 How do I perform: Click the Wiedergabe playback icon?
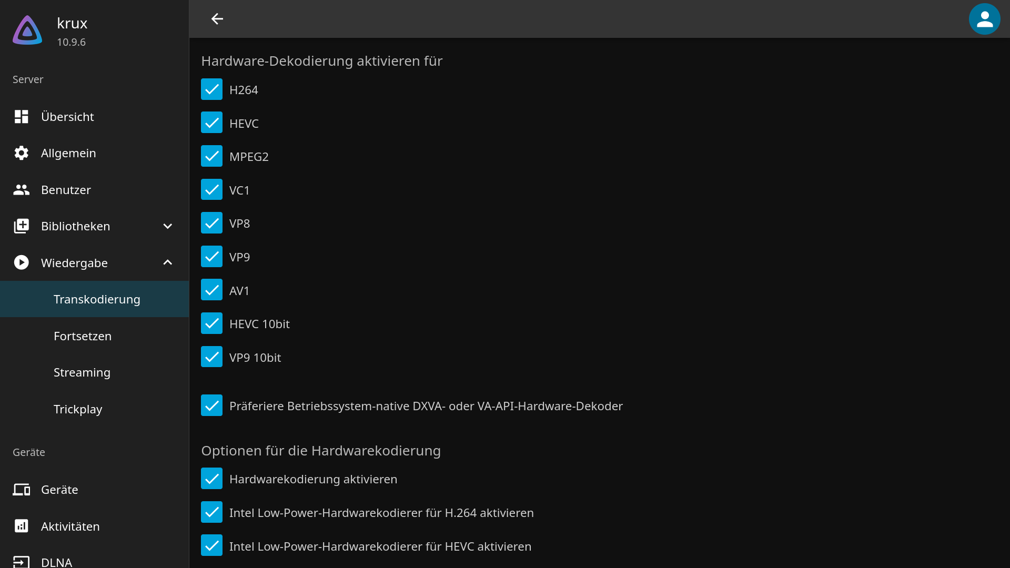point(21,262)
